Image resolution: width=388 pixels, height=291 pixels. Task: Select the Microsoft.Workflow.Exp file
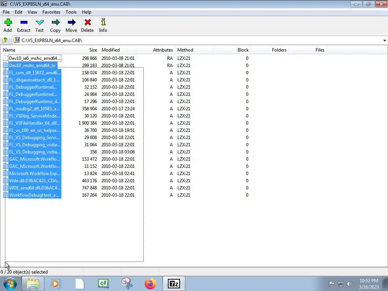pos(34,173)
